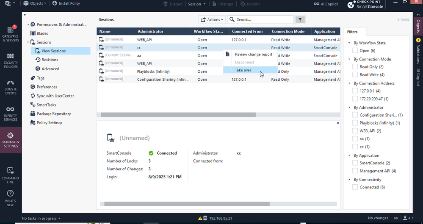
Task: Open the Actions dropdown
Action: (x=212, y=19)
